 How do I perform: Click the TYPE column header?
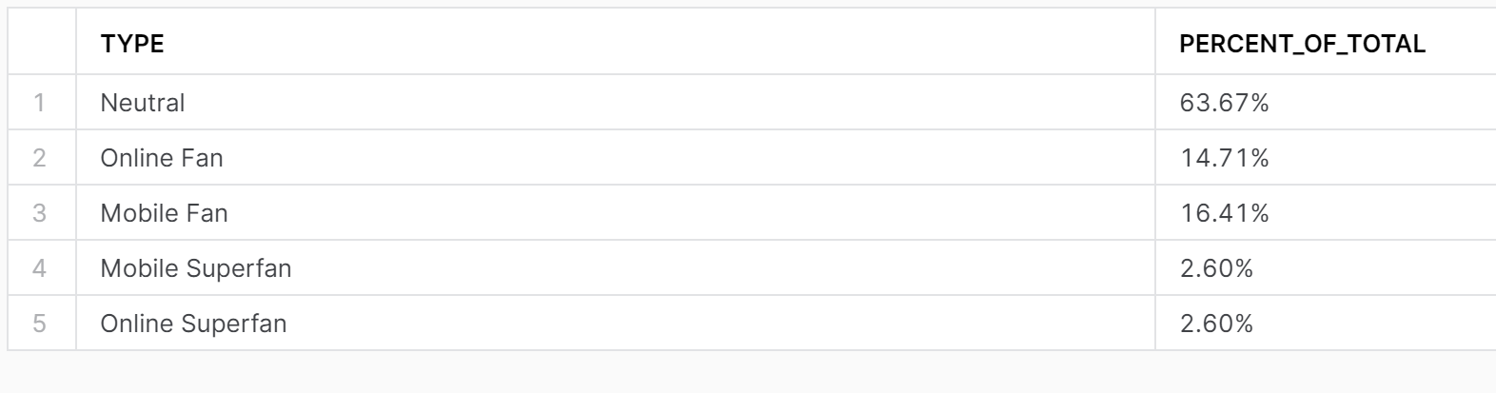[x=132, y=44]
